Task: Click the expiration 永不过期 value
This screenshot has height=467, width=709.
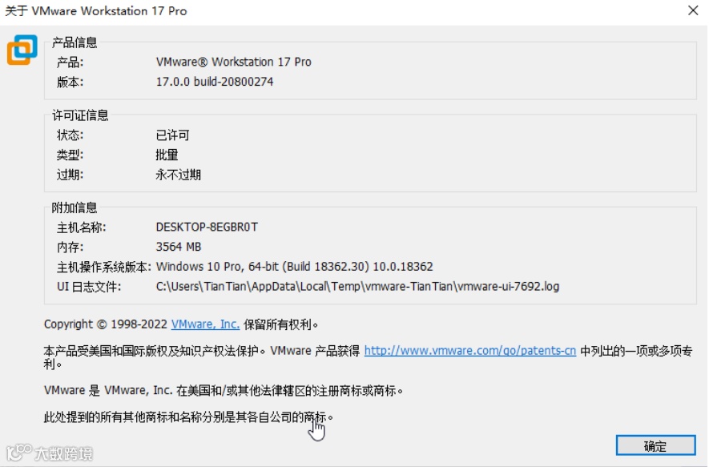Action: (178, 175)
